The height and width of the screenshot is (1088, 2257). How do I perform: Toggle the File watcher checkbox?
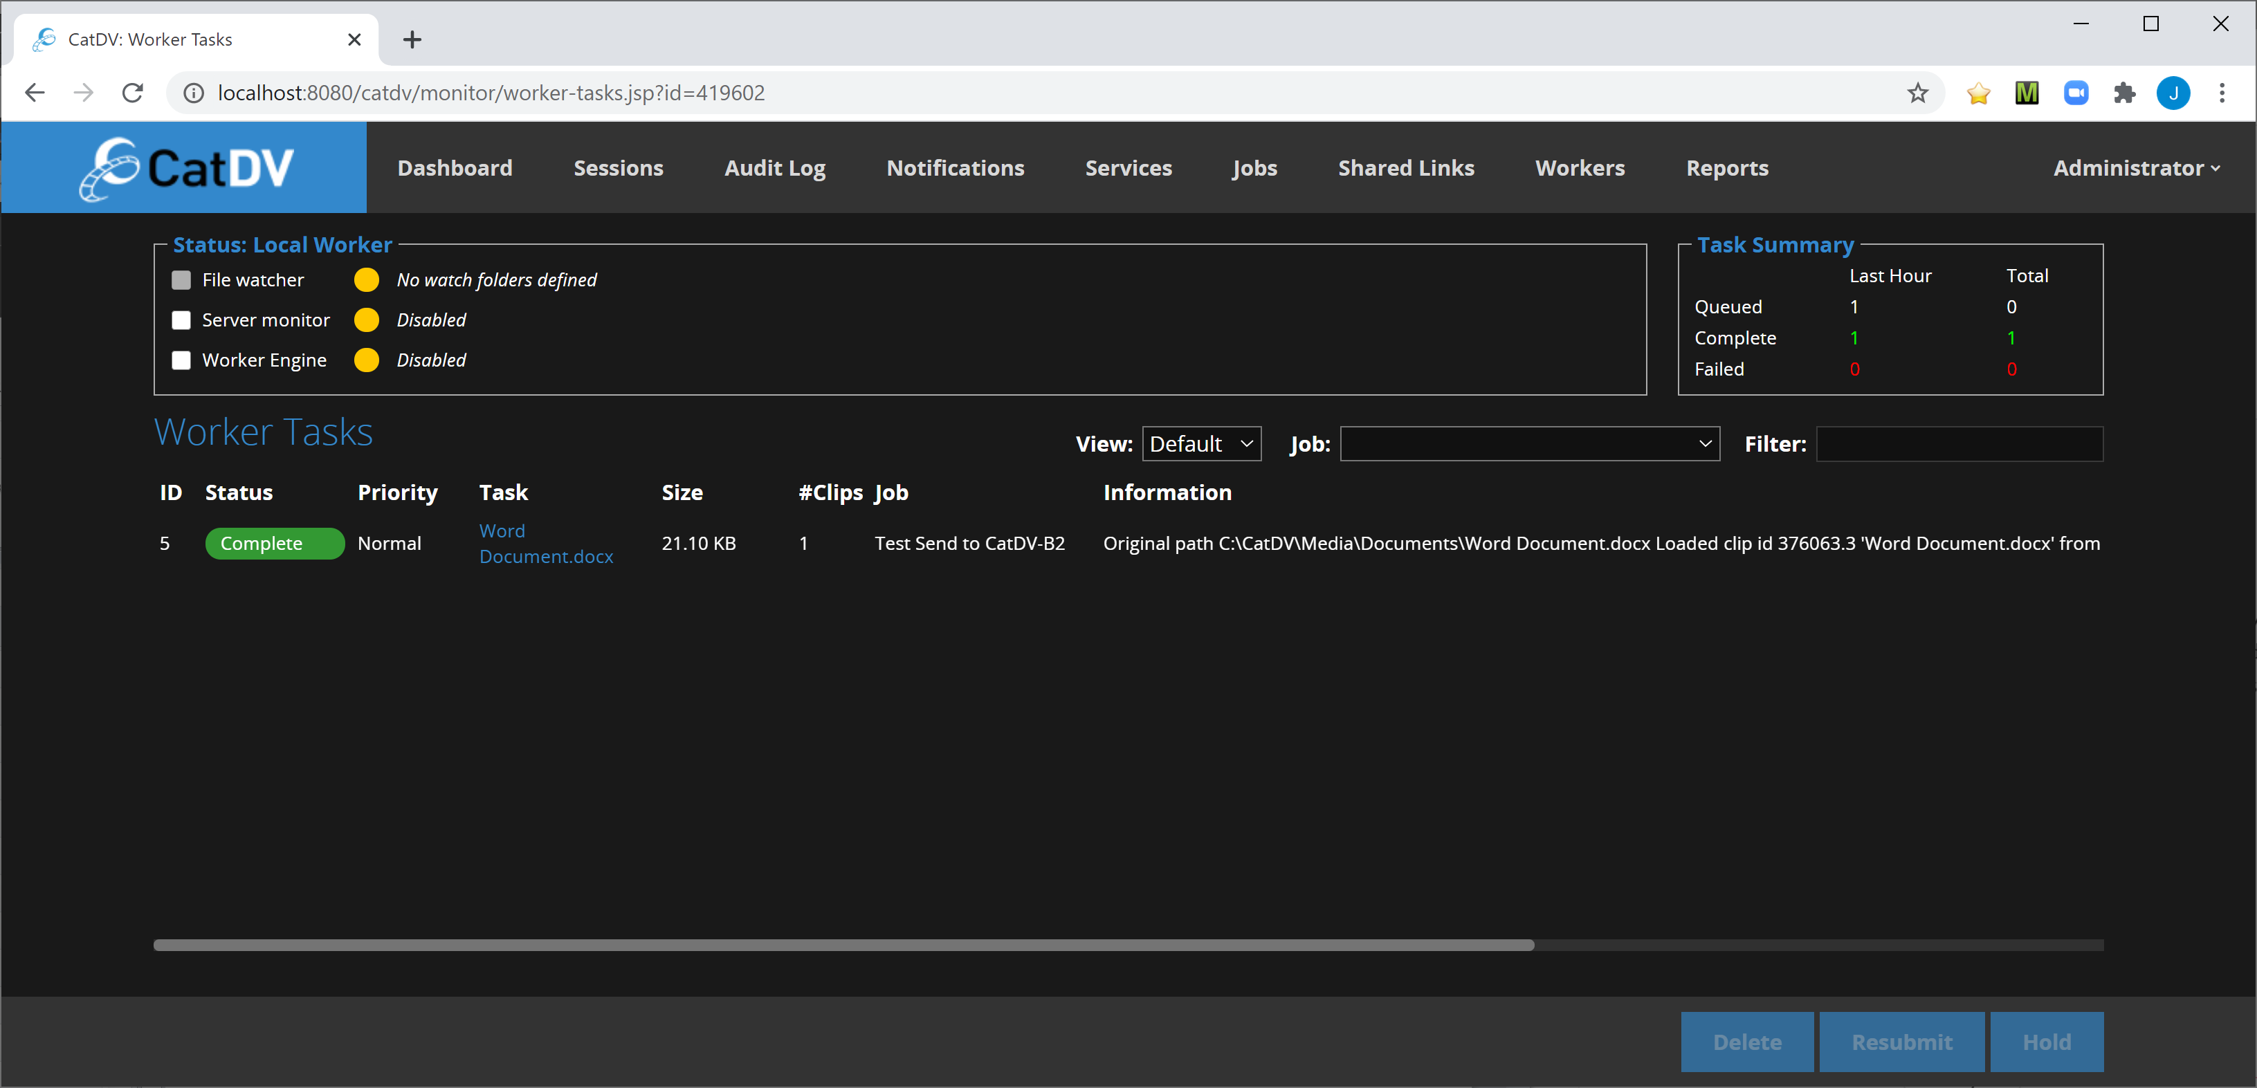[x=181, y=280]
